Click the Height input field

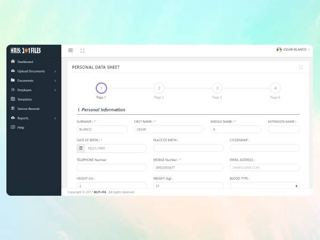(x=111, y=186)
